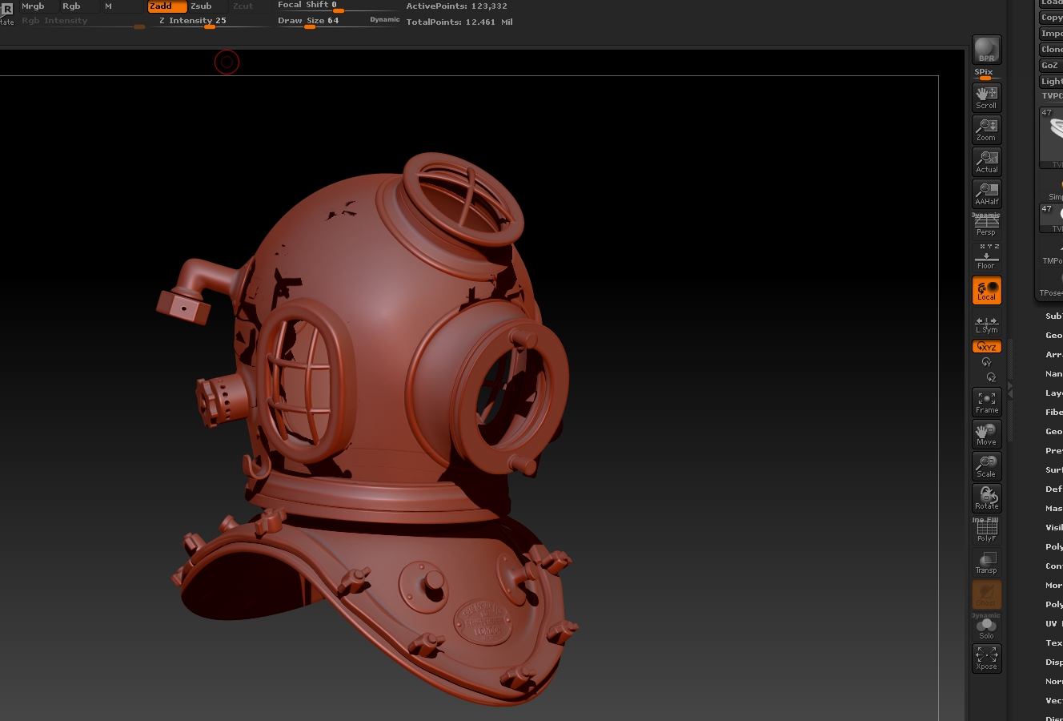Toggle the Floor grid
The height and width of the screenshot is (721, 1063).
point(986,257)
